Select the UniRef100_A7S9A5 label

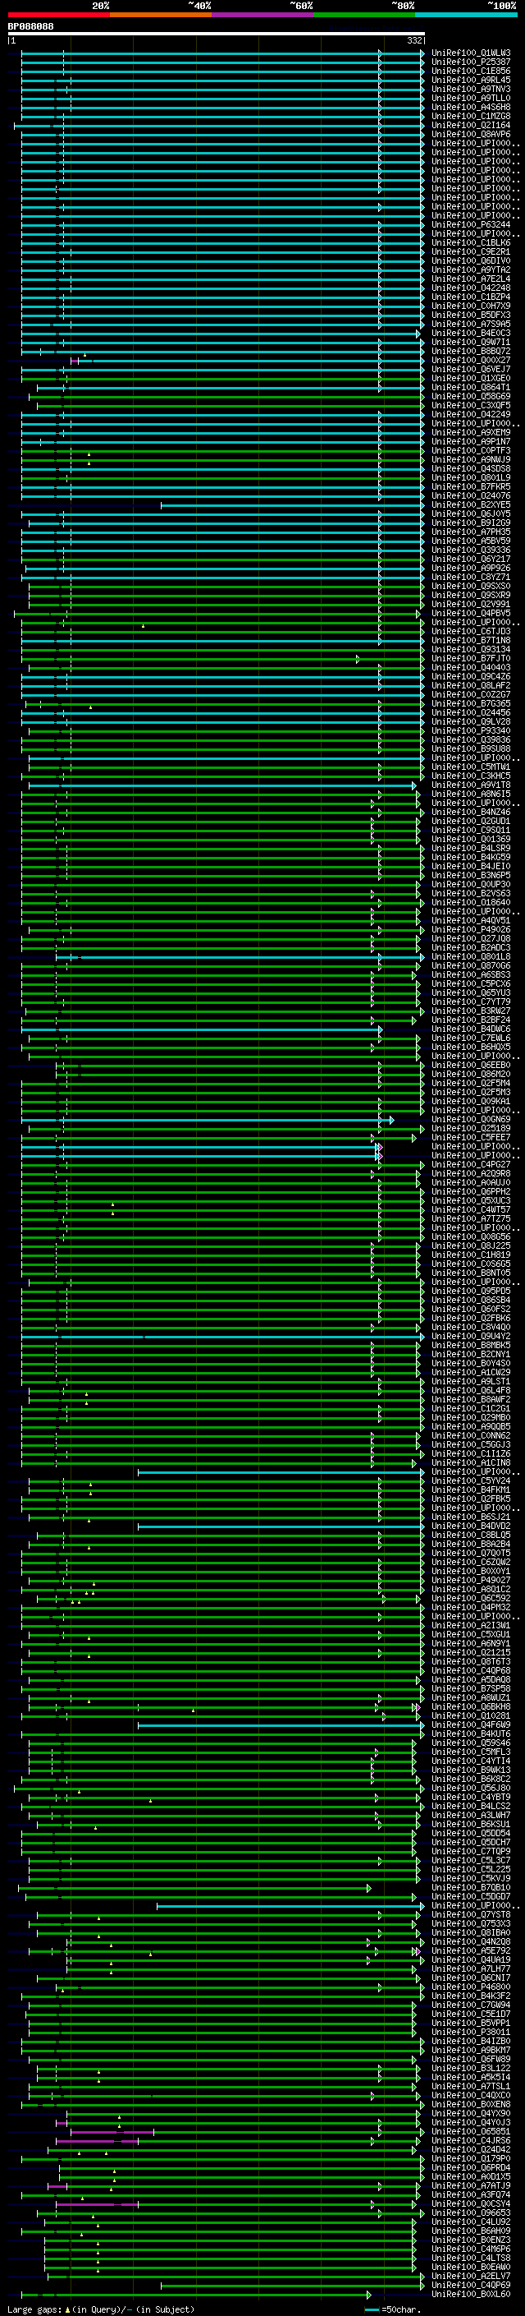tap(471, 324)
